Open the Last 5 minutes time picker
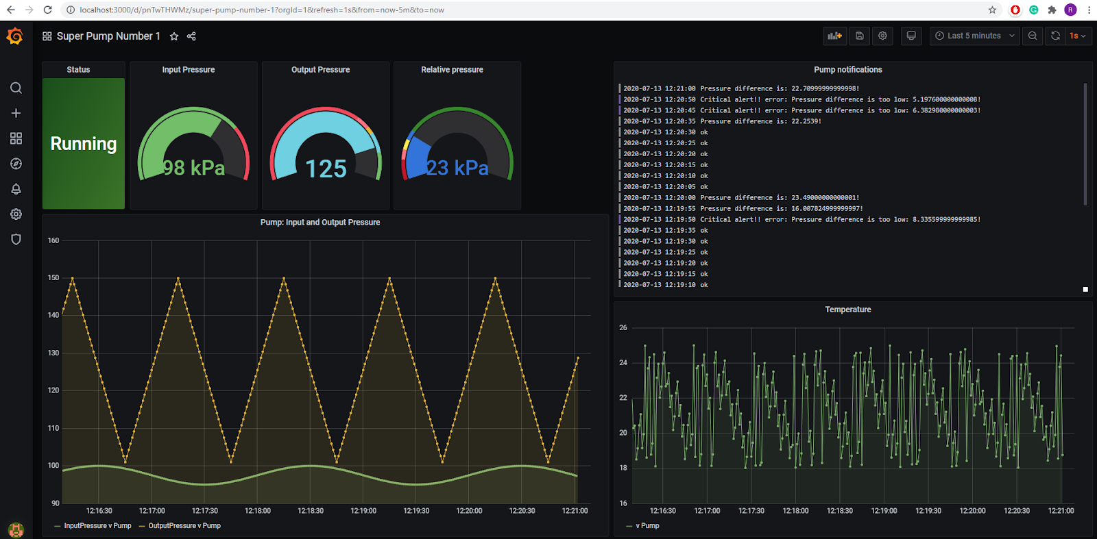Image resolution: width=1097 pixels, height=539 pixels. (x=974, y=36)
